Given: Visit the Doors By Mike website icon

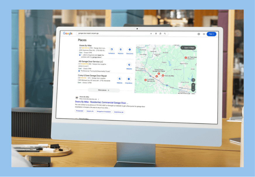Looking at the screenshot, I should click(120, 50).
